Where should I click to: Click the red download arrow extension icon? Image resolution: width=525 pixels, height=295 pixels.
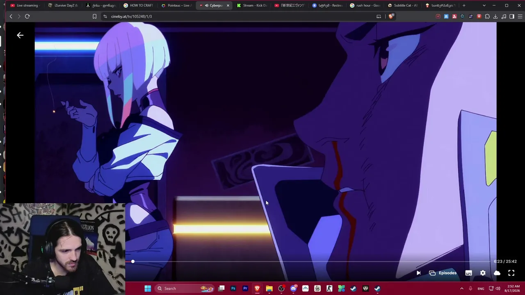tap(479, 16)
